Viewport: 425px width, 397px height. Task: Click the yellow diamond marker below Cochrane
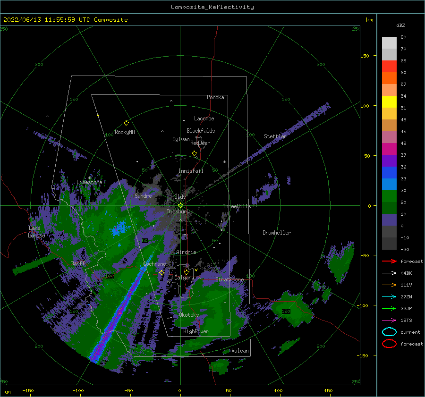click(x=161, y=272)
